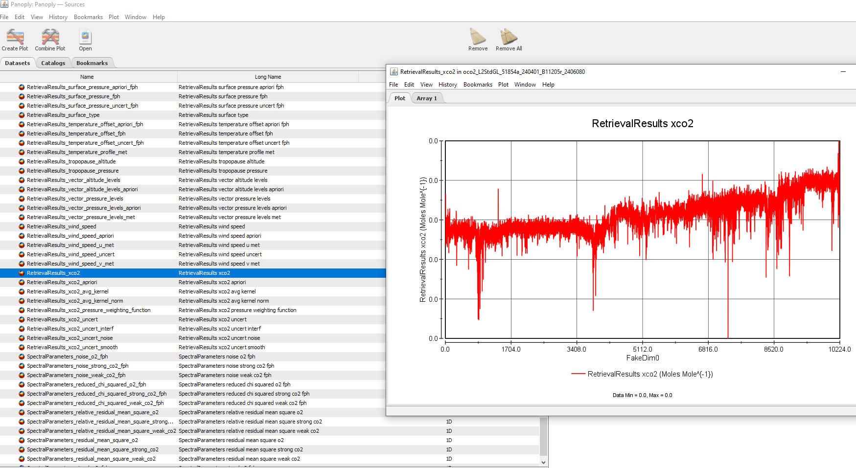Click the 'RetrievalResults xco2' plot title
The width and height of the screenshot is (856, 468).
(x=643, y=123)
